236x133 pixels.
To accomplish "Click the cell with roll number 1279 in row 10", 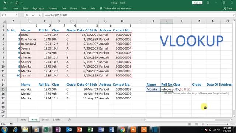I will click(45, 66).
